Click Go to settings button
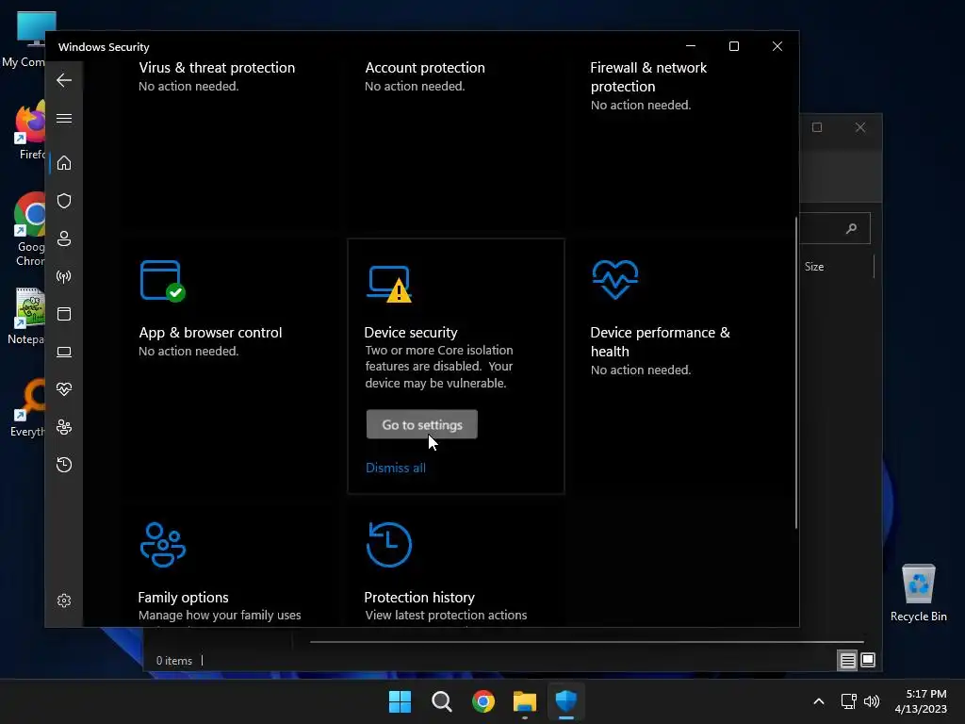 click(x=421, y=424)
